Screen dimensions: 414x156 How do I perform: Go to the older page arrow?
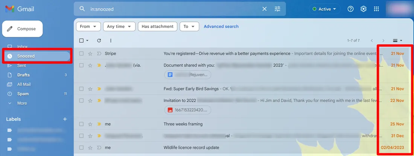(384, 40)
